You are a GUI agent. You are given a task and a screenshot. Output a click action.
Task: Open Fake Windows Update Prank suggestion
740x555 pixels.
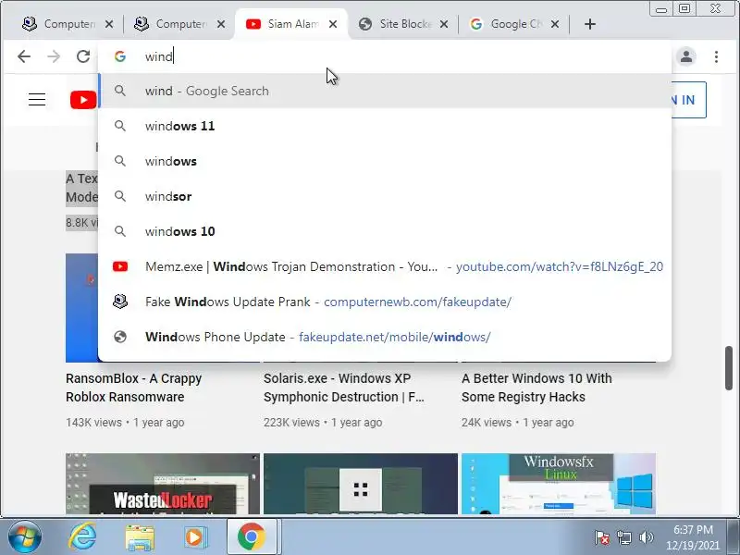coord(385,302)
